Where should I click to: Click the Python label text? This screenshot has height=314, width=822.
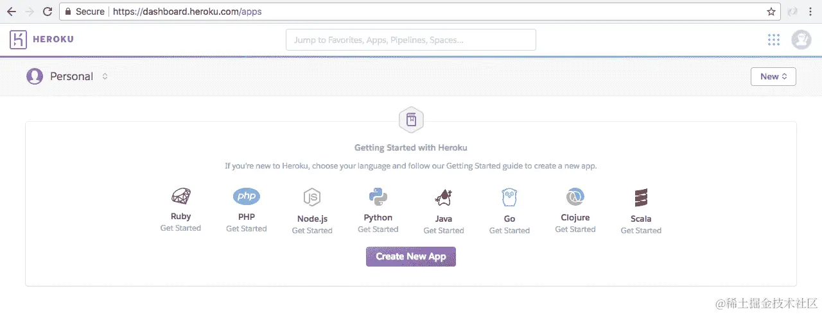(378, 217)
